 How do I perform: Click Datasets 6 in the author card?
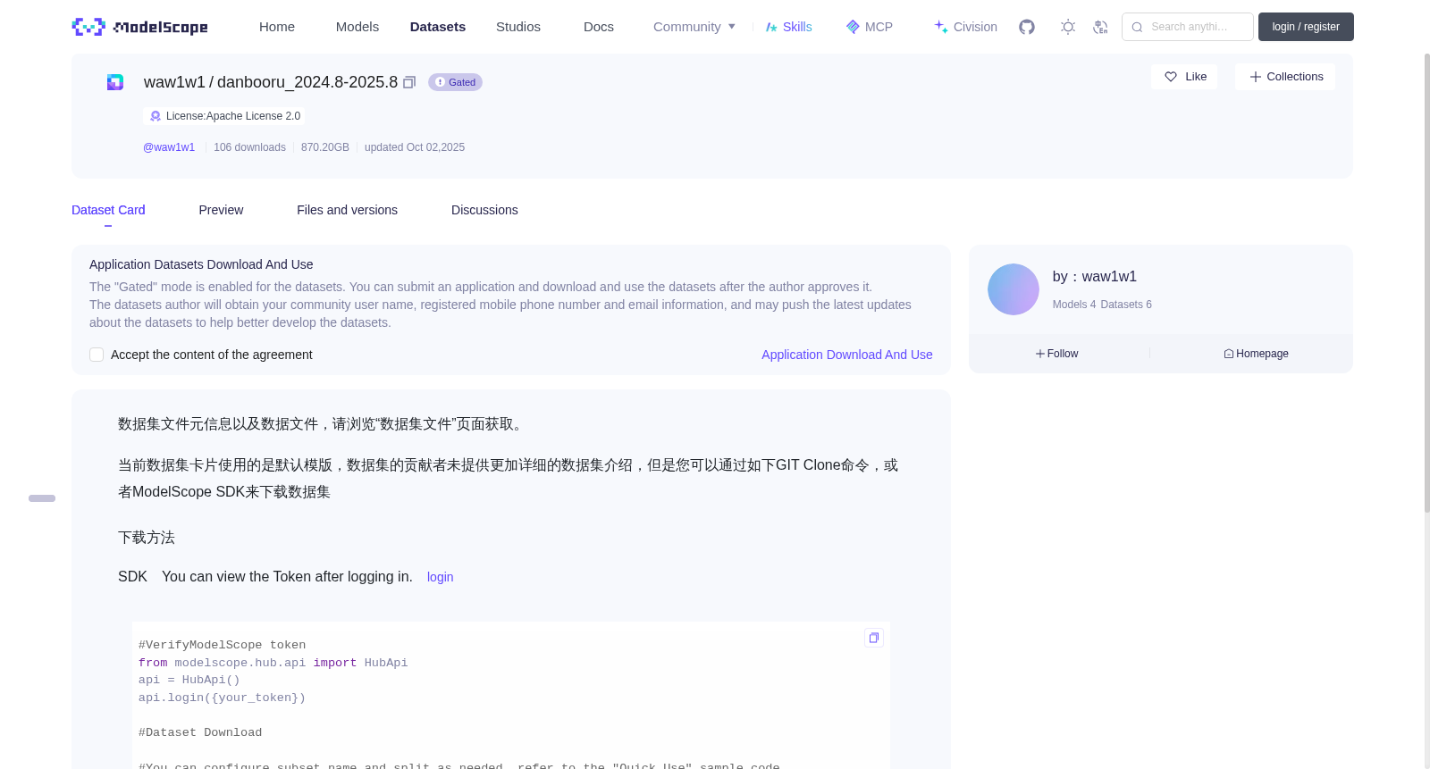[1126, 305]
